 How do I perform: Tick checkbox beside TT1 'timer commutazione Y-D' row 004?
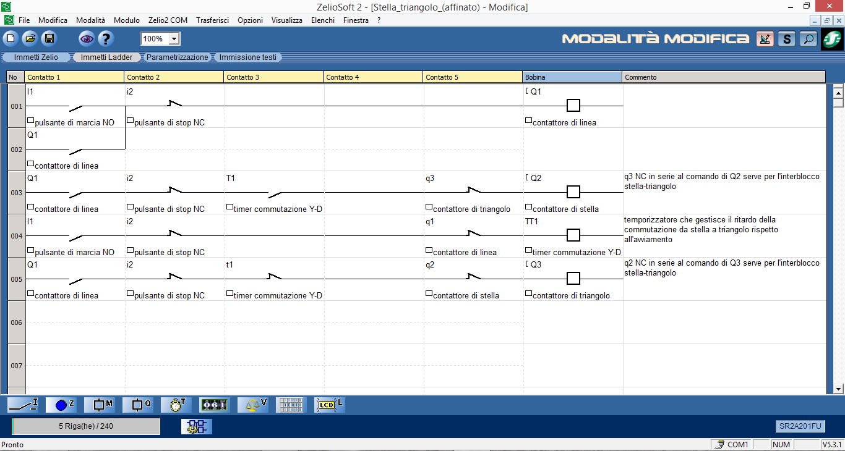coord(528,250)
